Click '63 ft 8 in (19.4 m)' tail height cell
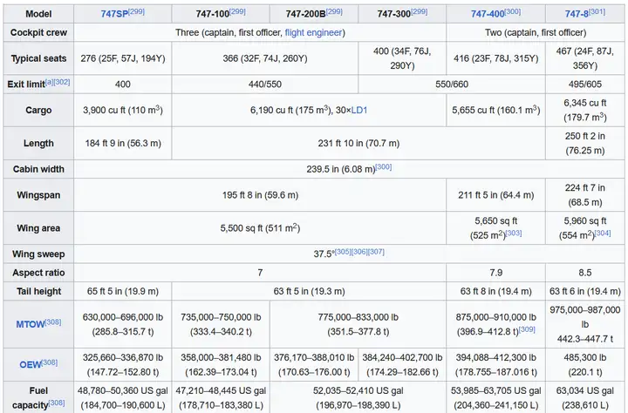 tap(495, 291)
